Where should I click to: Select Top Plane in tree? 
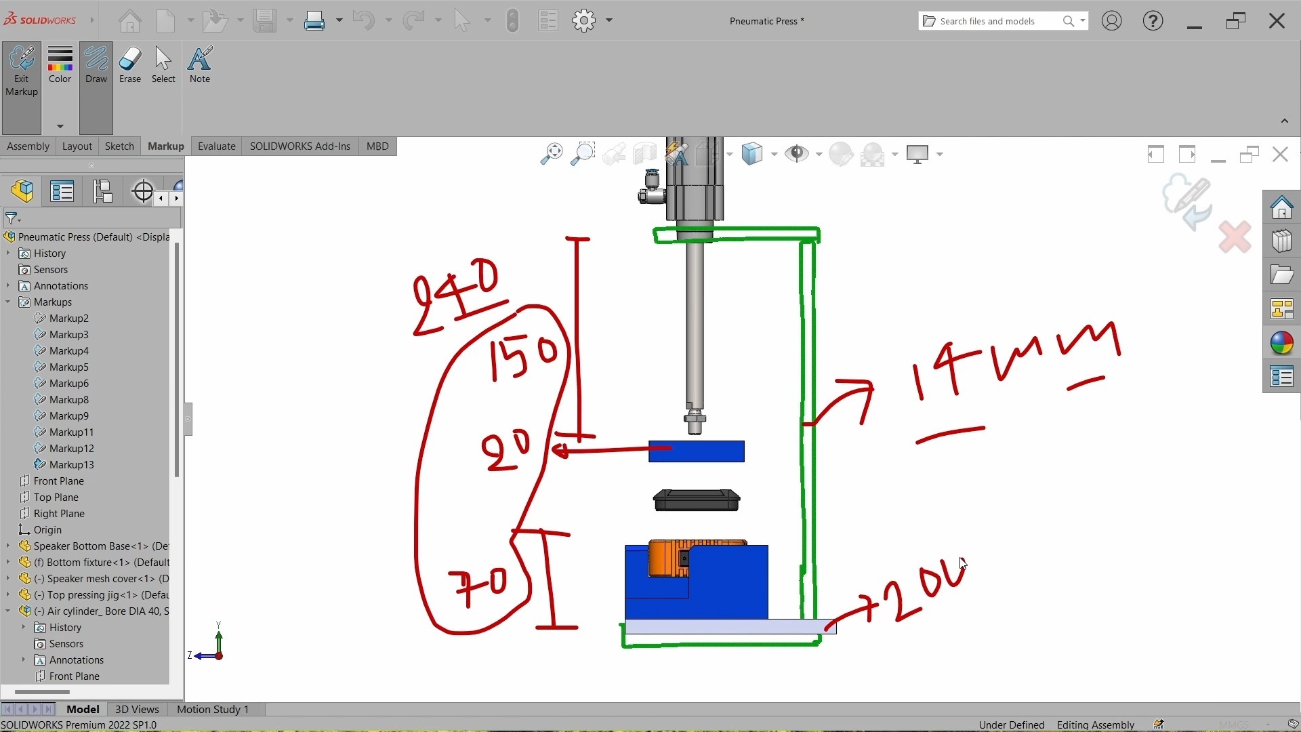[56, 497]
